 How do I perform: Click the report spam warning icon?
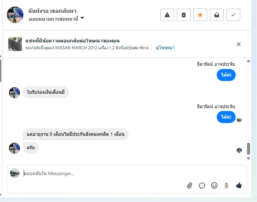coord(167,15)
